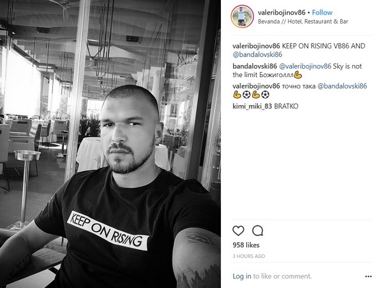
Task: Open @valeribojinov86 mention in bandalovski86 comment
Action: click(305, 66)
